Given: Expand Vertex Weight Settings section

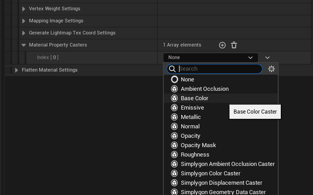Looking at the screenshot, I should (24, 9).
